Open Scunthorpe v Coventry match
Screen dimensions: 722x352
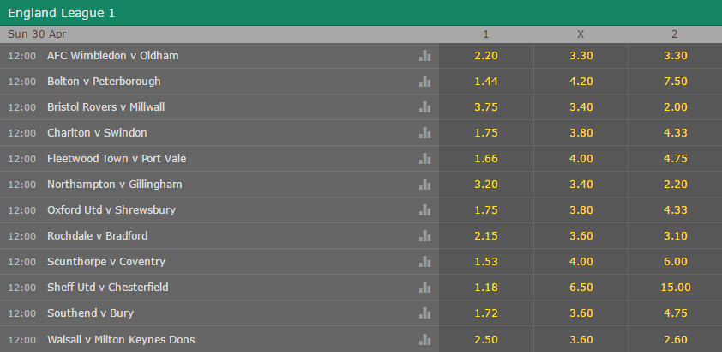pyautogui.click(x=106, y=262)
